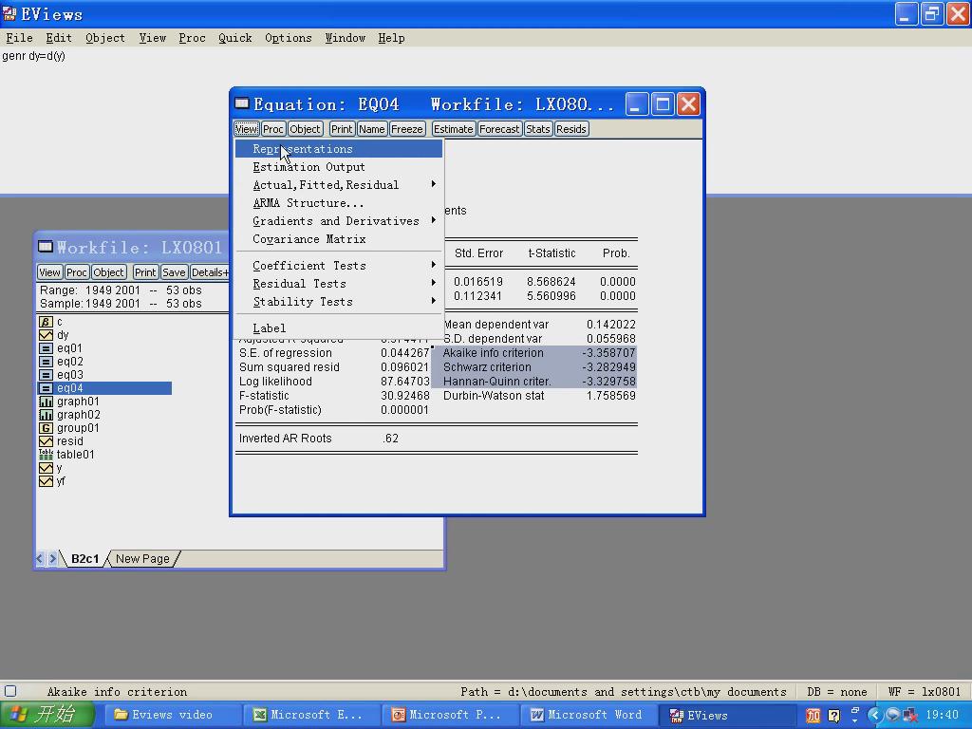Click the resid series icon
This screenshot has height=729, width=972.
click(46, 441)
